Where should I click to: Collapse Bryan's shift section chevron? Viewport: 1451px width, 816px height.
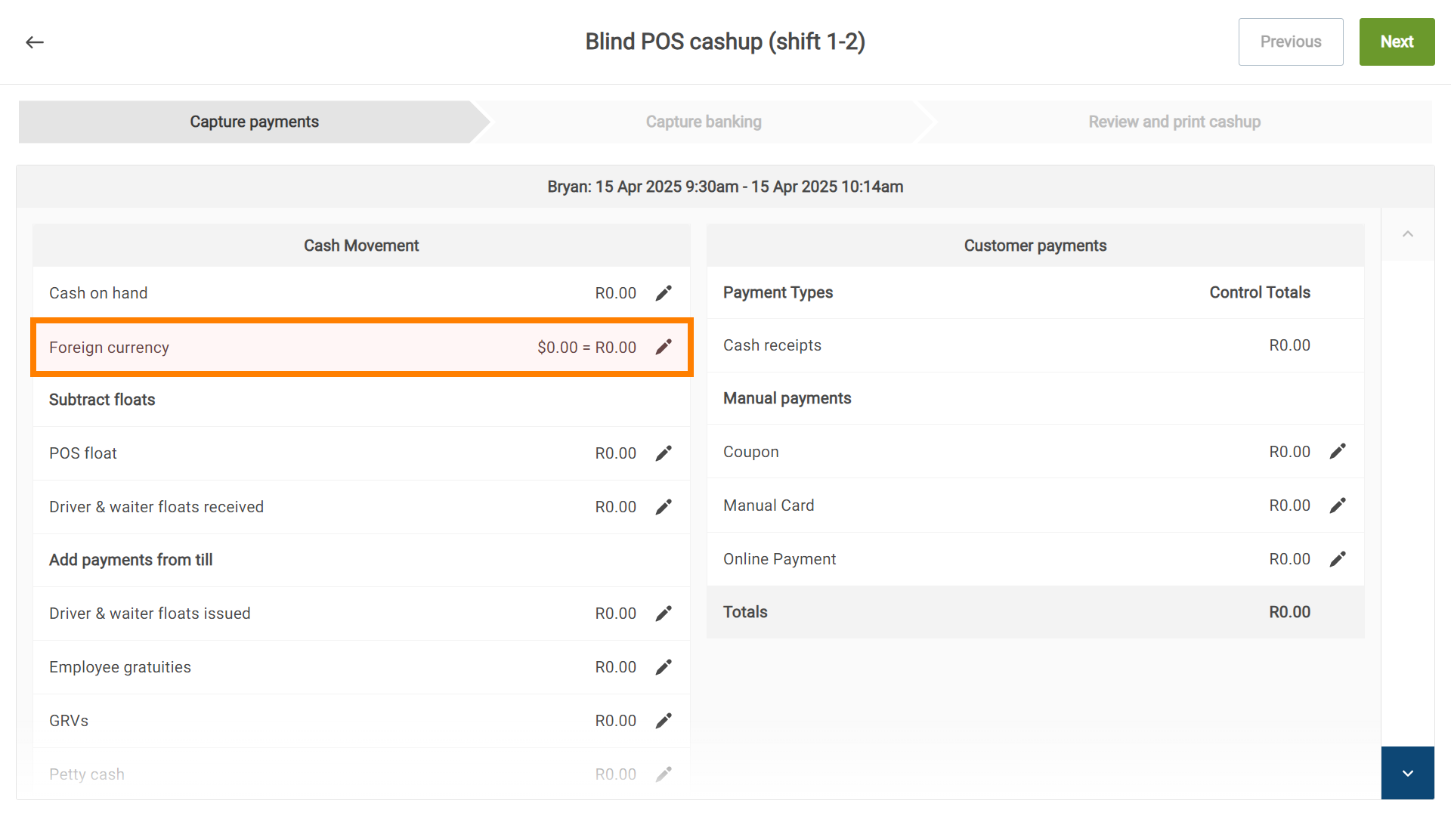tap(1408, 234)
